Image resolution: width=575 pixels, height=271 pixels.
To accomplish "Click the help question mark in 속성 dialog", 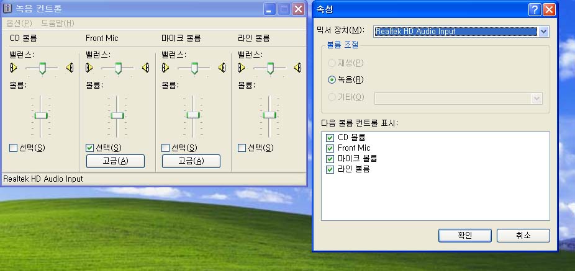I will point(535,9).
